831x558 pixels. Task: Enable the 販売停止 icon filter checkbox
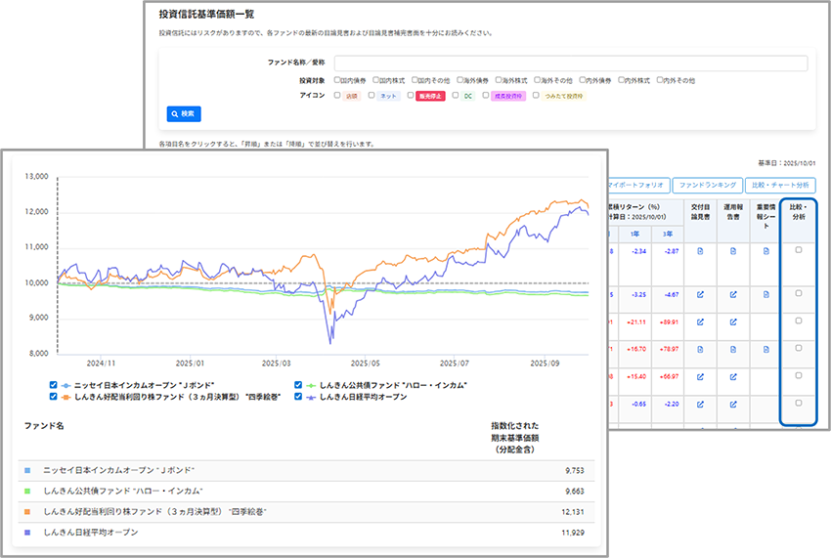click(x=411, y=96)
